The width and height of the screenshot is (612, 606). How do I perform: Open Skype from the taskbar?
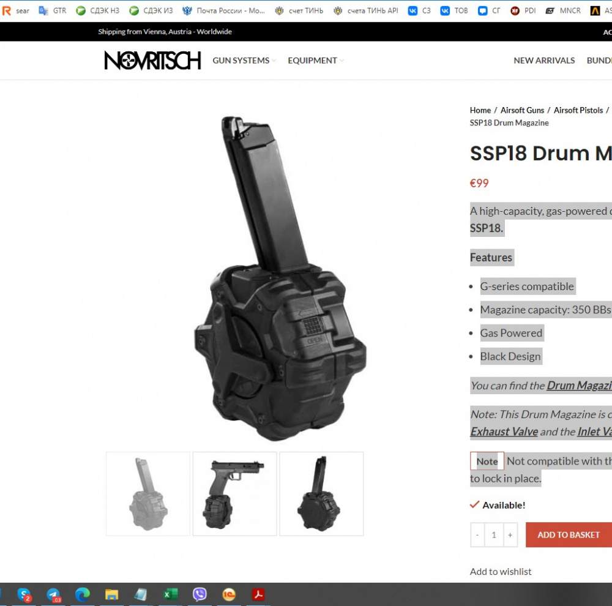tap(24, 594)
